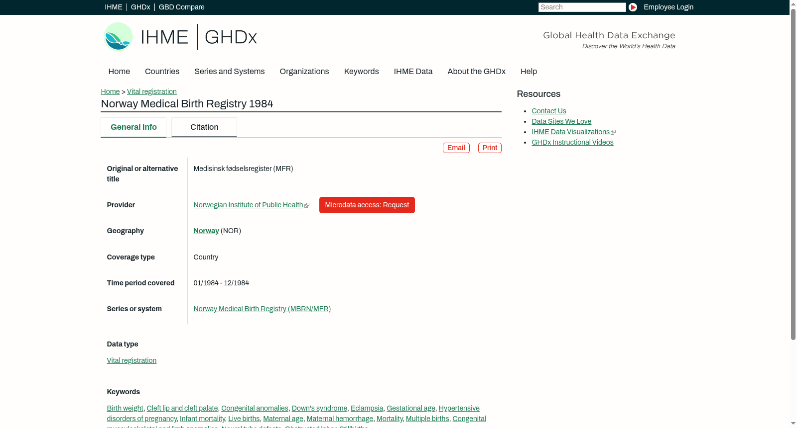Click Global Health Data Exchange banner text
The height and width of the screenshot is (428, 797).
pos(609,35)
